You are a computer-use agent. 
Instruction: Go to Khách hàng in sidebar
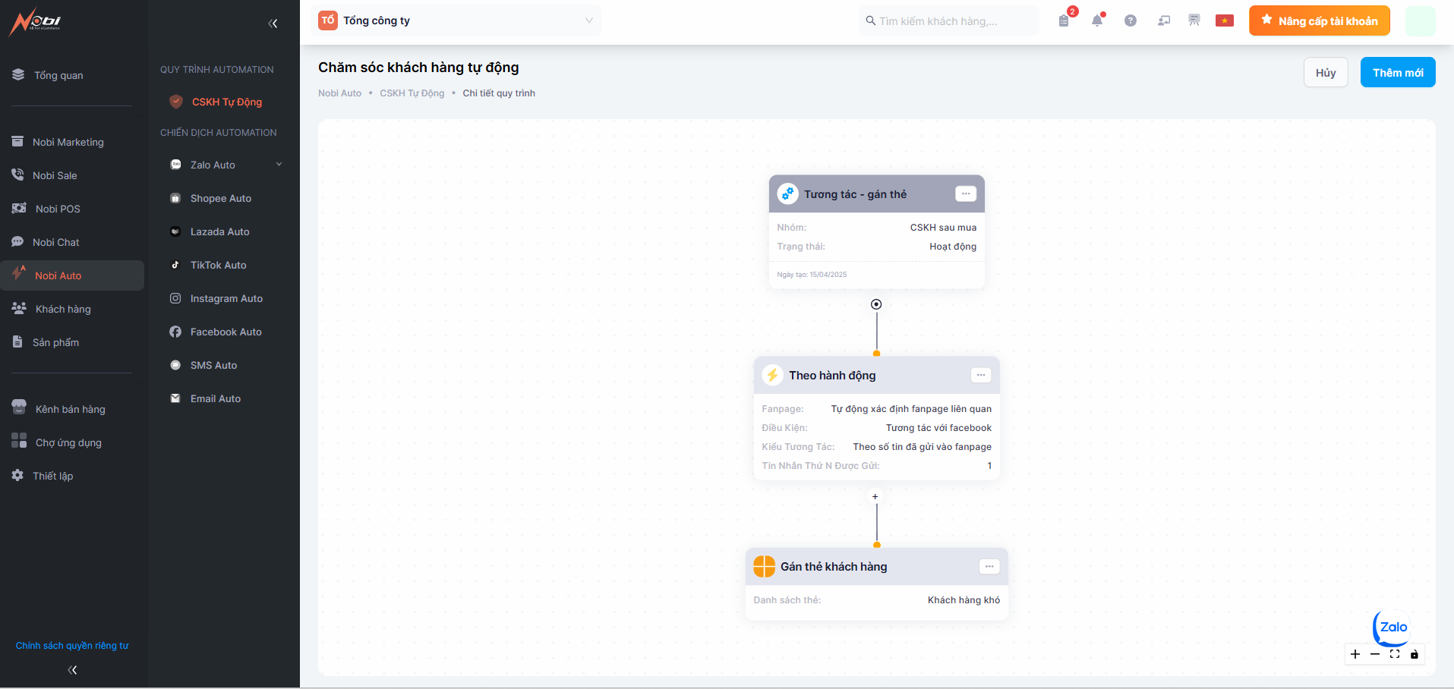63,309
